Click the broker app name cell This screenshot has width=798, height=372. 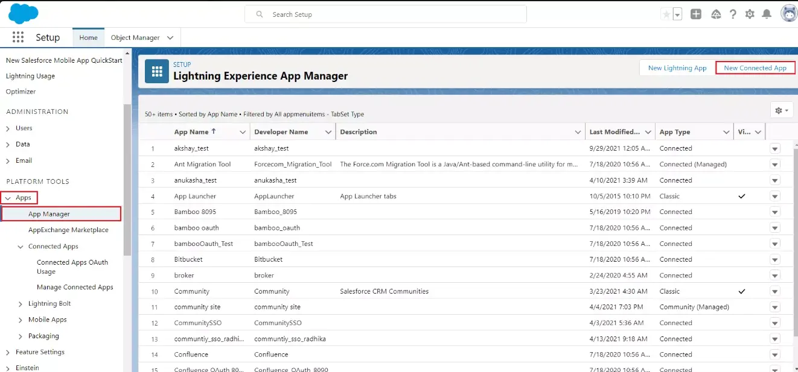point(184,276)
